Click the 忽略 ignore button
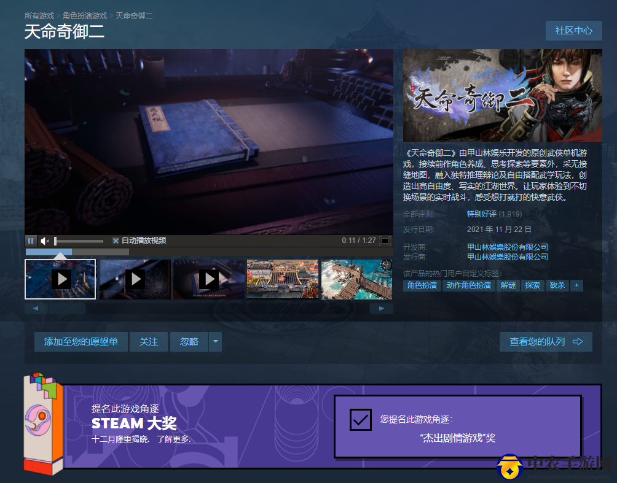This screenshot has height=483, width=617. [189, 342]
